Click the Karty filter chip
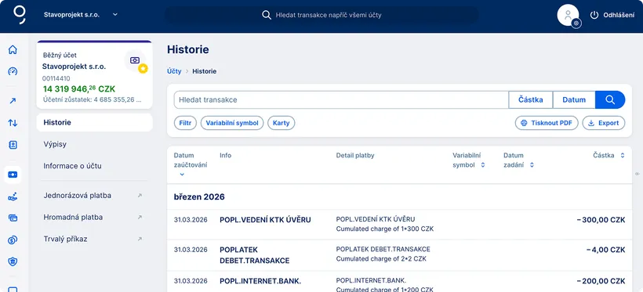 point(282,123)
